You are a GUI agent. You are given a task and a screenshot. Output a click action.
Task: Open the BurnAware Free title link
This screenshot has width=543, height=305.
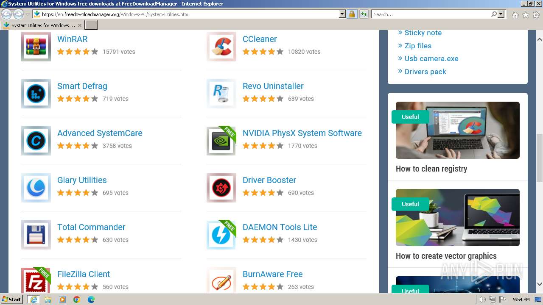click(x=273, y=274)
